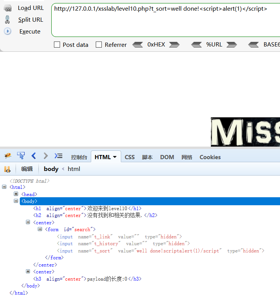Select the highlighted body tag row
The width and height of the screenshot is (280, 305).
[150, 201]
